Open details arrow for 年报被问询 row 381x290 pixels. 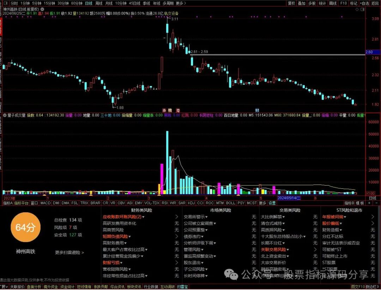coord(373,217)
